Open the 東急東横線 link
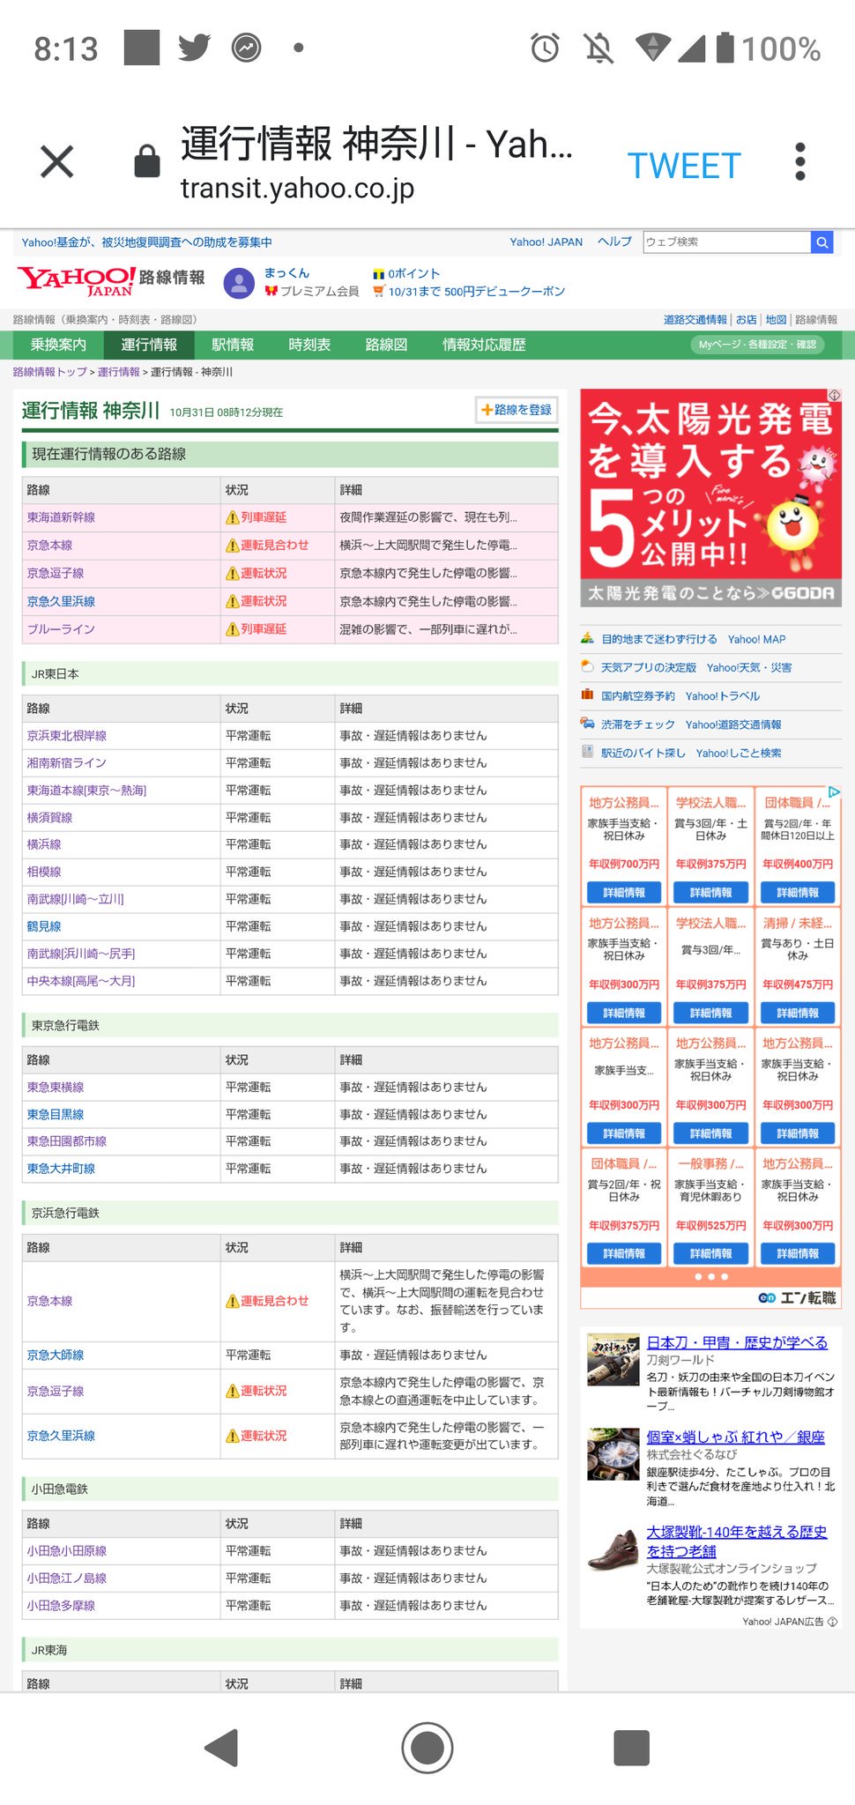The width and height of the screenshot is (855, 1805). click(x=56, y=1088)
